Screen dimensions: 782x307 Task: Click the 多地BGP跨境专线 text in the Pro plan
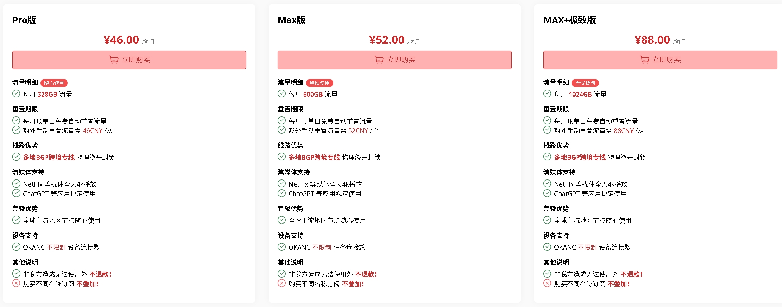[49, 157]
